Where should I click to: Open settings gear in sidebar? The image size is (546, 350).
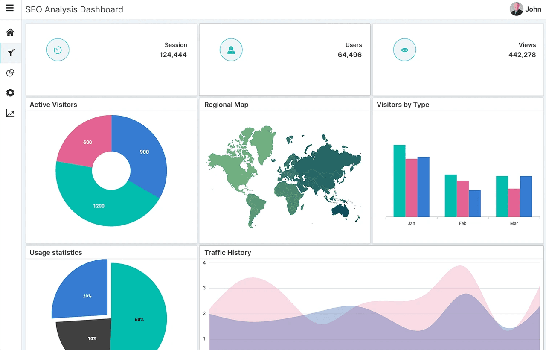pos(10,93)
